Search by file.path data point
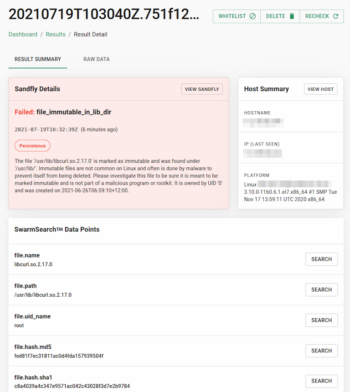350x392 pixels. pos(321,290)
